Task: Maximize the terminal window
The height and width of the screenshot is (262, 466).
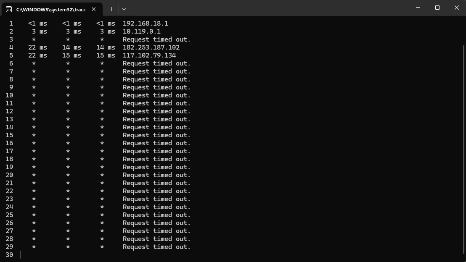Action: pyautogui.click(x=437, y=8)
